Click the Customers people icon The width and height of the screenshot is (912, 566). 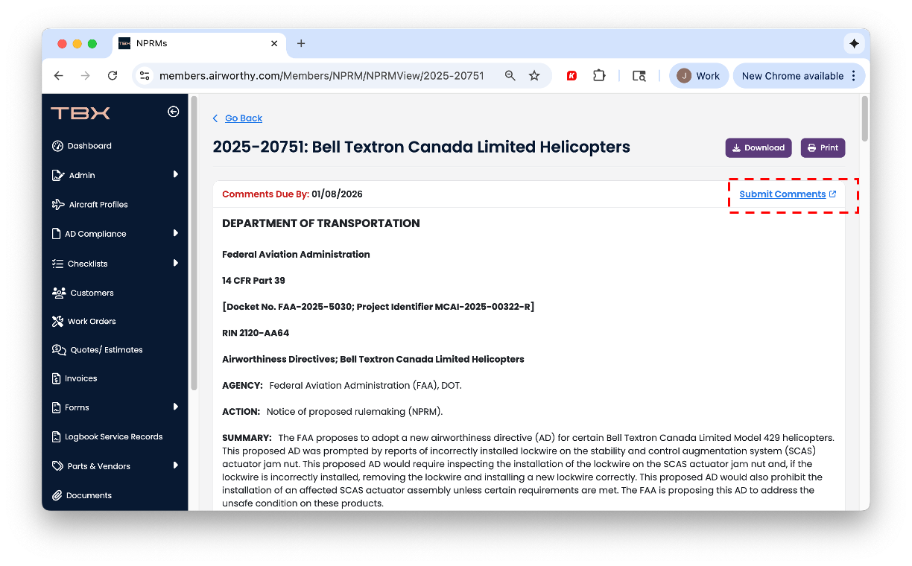tap(58, 293)
